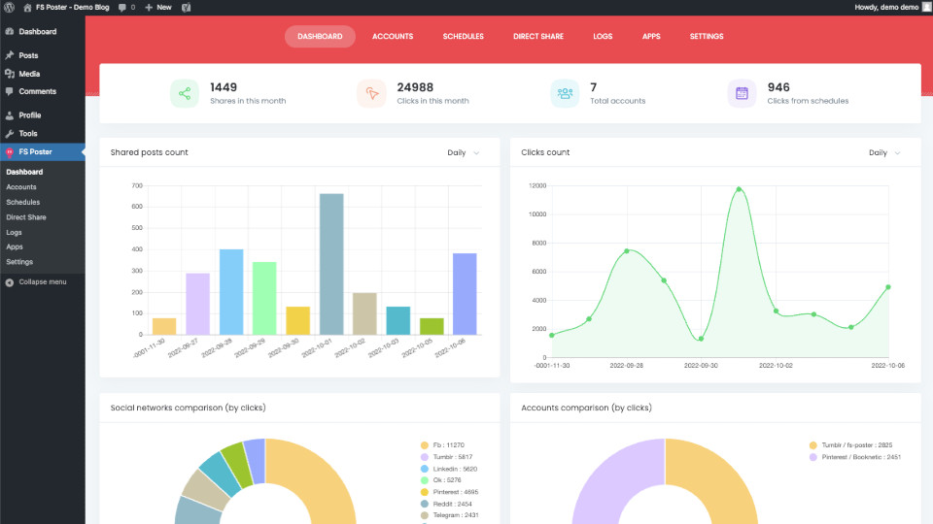Switch to the SCHEDULES tab
This screenshot has height=524, width=933.
pyautogui.click(x=463, y=36)
